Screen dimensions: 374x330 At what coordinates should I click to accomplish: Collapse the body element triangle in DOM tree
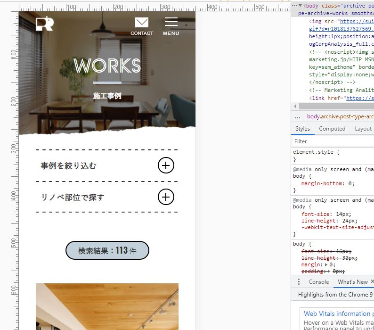click(301, 6)
